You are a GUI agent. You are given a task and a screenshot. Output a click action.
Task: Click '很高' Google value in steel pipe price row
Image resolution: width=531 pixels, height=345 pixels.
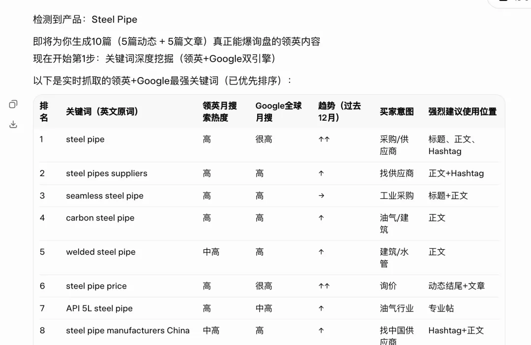264,286
